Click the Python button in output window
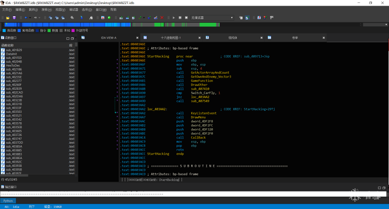 (8, 201)
